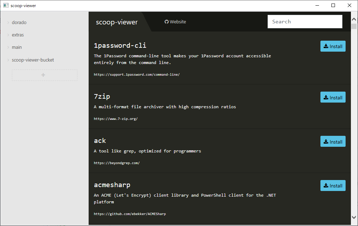Visit the beyondgrep.com link
The image size is (358, 226).
click(x=117, y=163)
